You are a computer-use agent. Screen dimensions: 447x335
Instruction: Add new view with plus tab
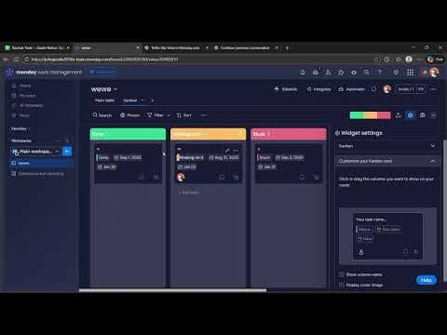[x=152, y=100]
